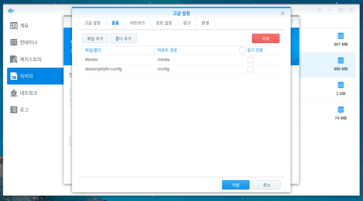Open 개요 label in the sidebar
This screenshot has height=201, width=363.
pos(24,25)
